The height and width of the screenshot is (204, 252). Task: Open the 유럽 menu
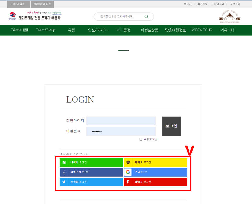[71, 30]
